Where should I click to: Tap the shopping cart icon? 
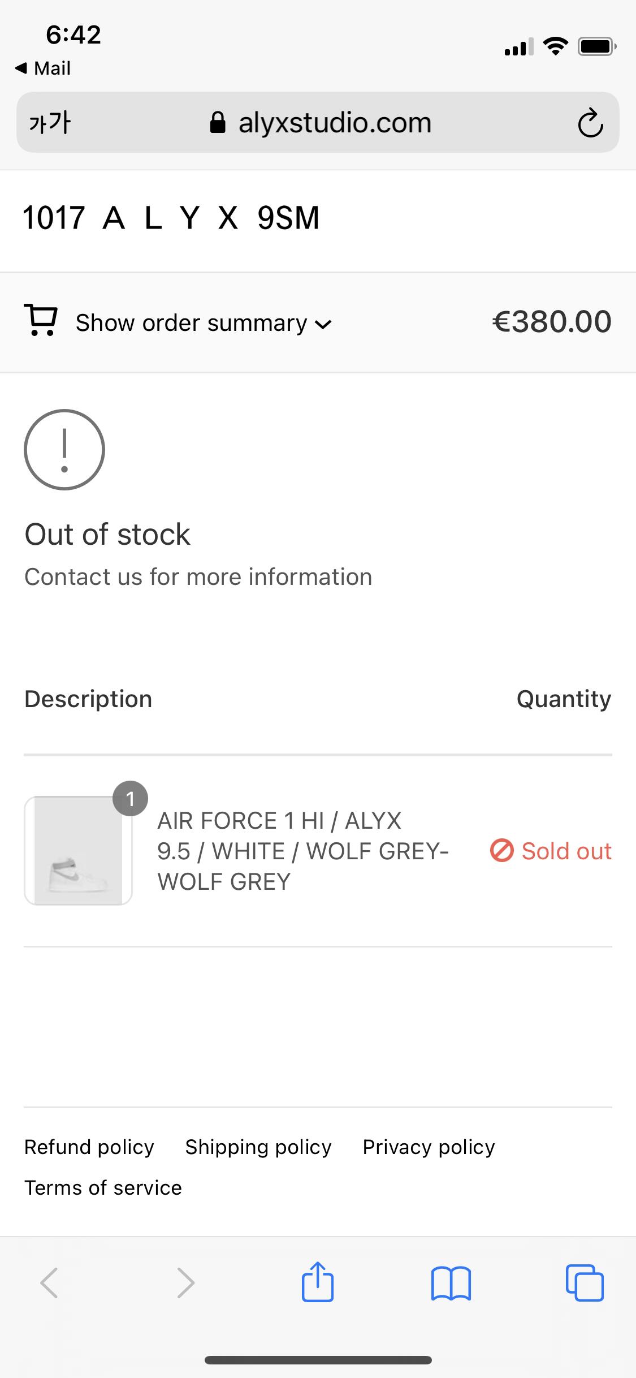click(x=40, y=321)
